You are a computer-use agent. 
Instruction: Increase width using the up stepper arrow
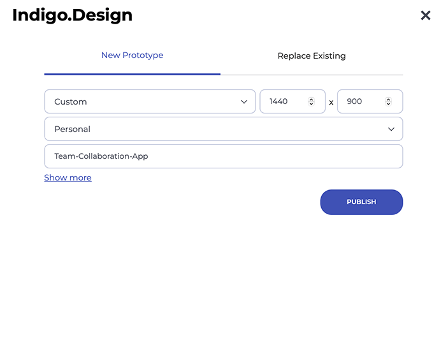coord(312,100)
